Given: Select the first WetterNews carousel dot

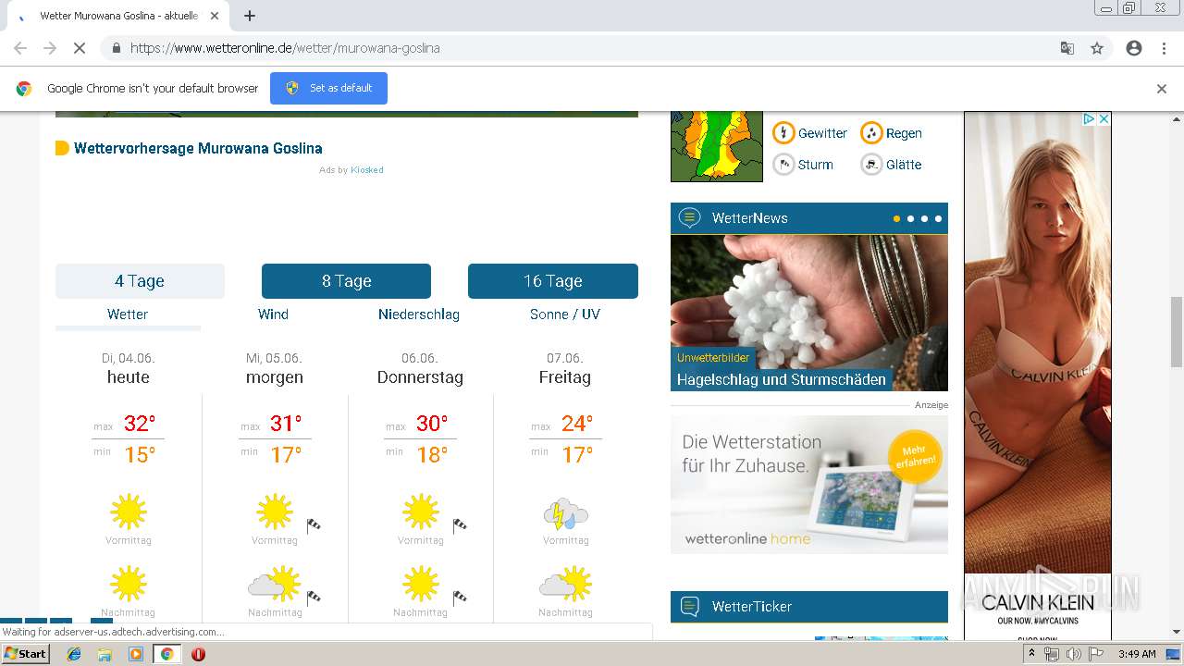Looking at the screenshot, I should (896, 219).
